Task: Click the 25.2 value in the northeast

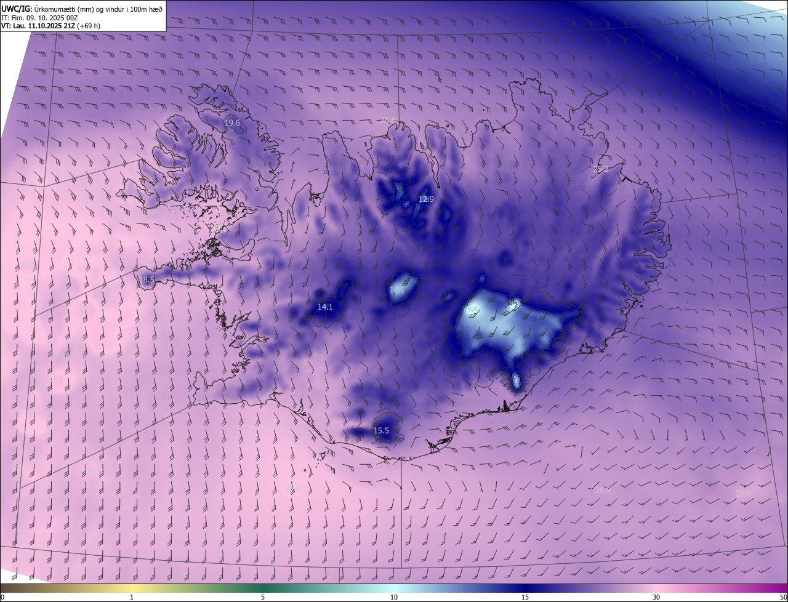Action: [x=601, y=169]
